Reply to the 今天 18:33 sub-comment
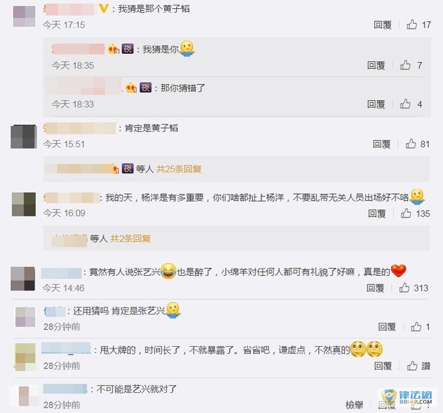443x413 pixels. tap(376, 104)
